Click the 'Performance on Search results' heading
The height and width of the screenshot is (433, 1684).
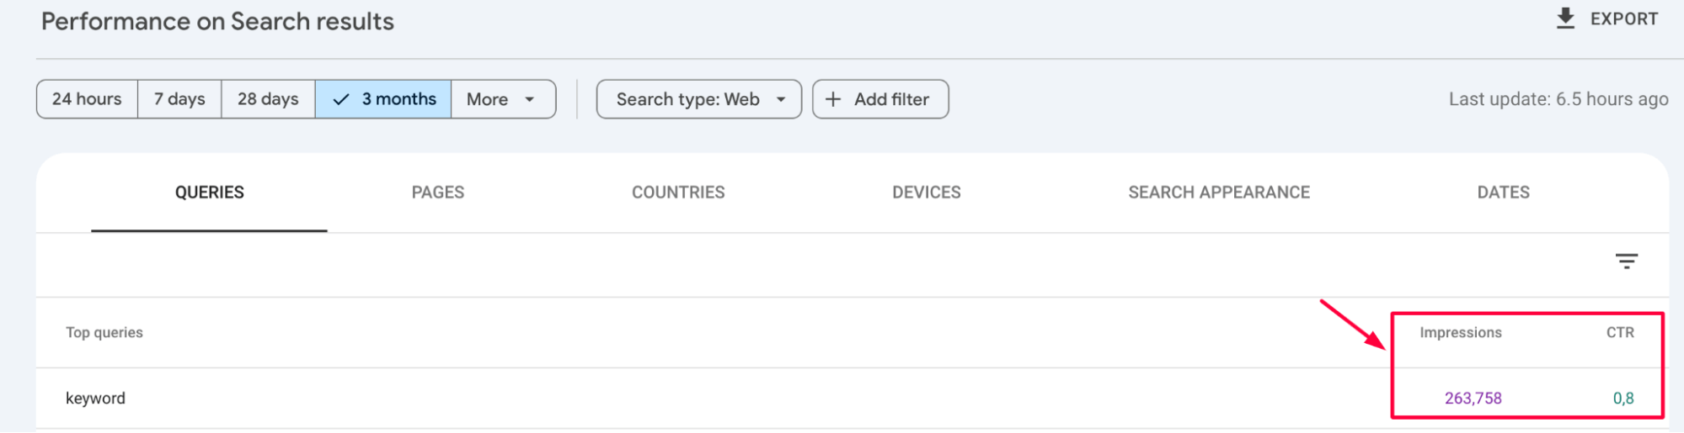[217, 21]
